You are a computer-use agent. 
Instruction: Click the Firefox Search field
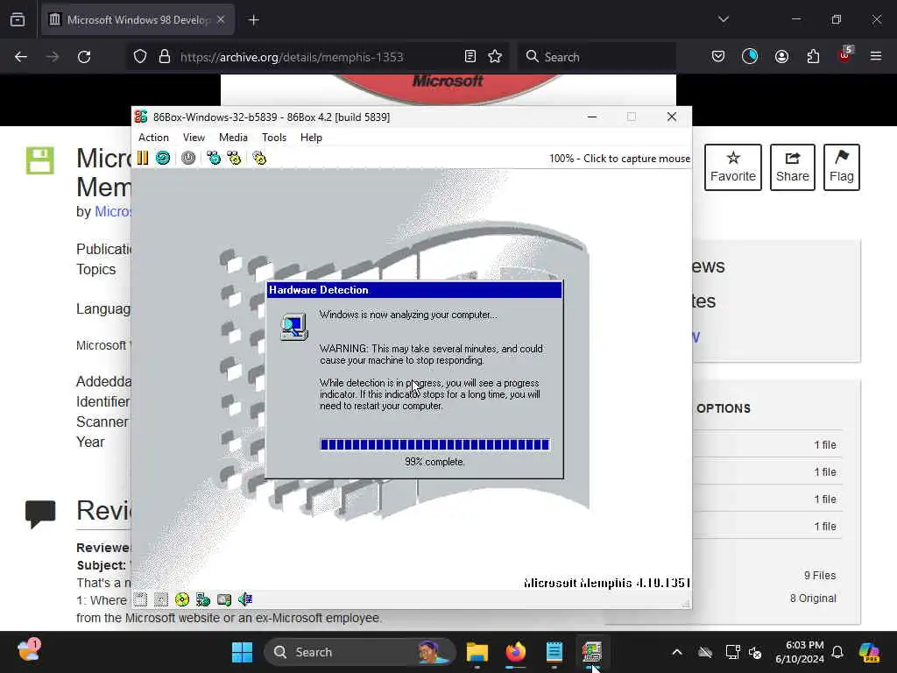[x=597, y=57]
